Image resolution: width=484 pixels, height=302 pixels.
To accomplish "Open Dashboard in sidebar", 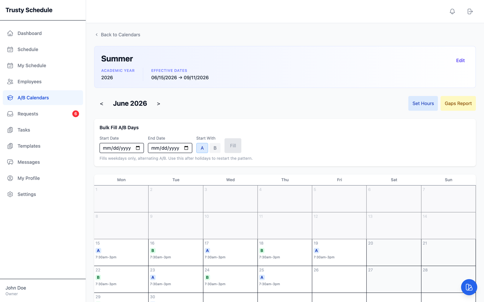I will pyautogui.click(x=43, y=33).
